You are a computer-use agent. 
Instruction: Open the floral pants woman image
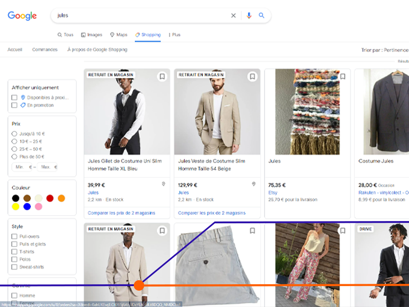point(308,265)
